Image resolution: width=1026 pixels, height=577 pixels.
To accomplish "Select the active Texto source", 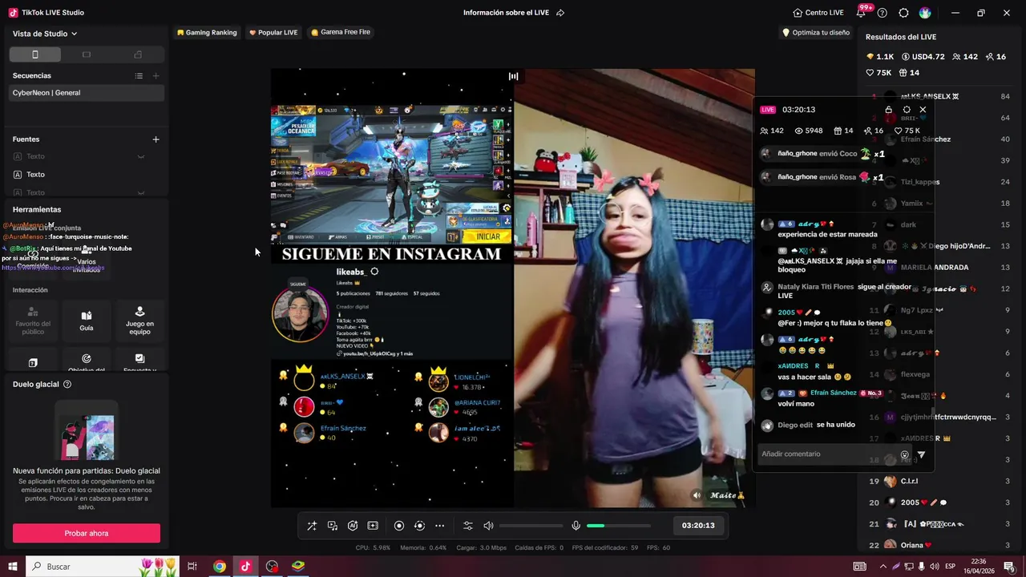I will (87, 175).
